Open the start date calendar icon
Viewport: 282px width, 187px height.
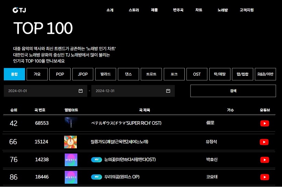(x=81, y=91)
